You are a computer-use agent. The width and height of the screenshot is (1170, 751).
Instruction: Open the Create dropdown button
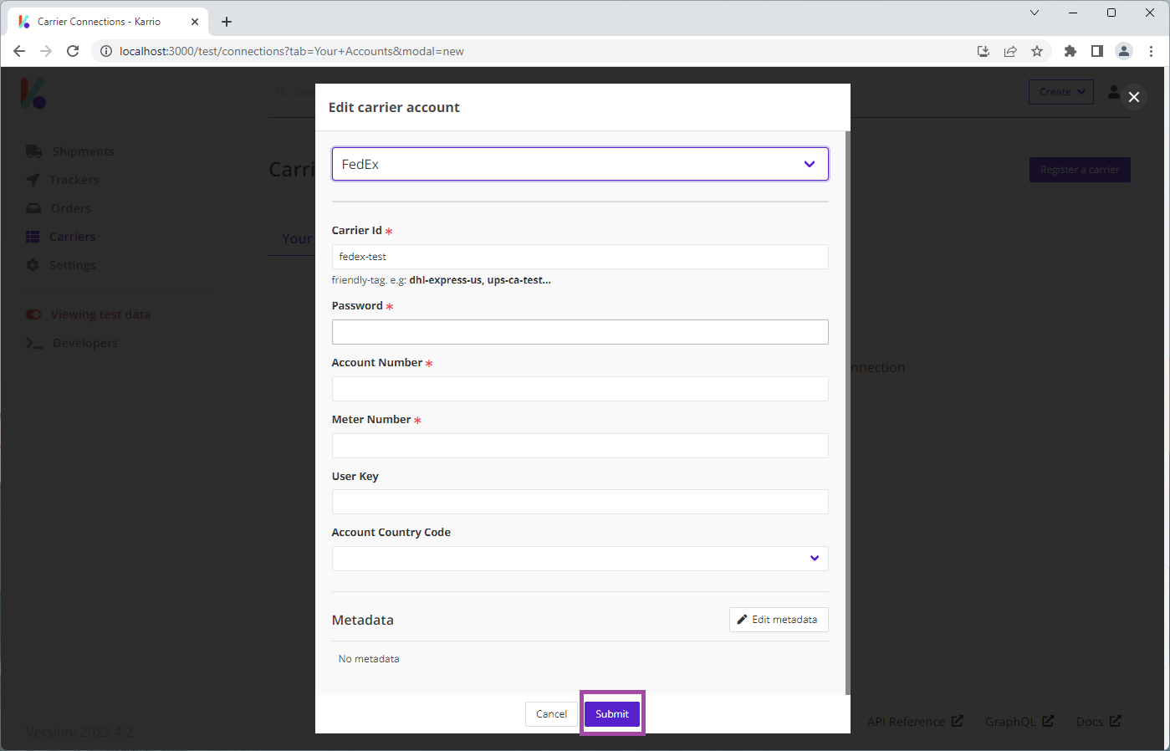coord(1061,92)
